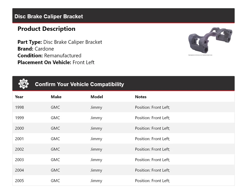Click the 2005 year cell
Screen dimensions: 247x194
[19, 181]
